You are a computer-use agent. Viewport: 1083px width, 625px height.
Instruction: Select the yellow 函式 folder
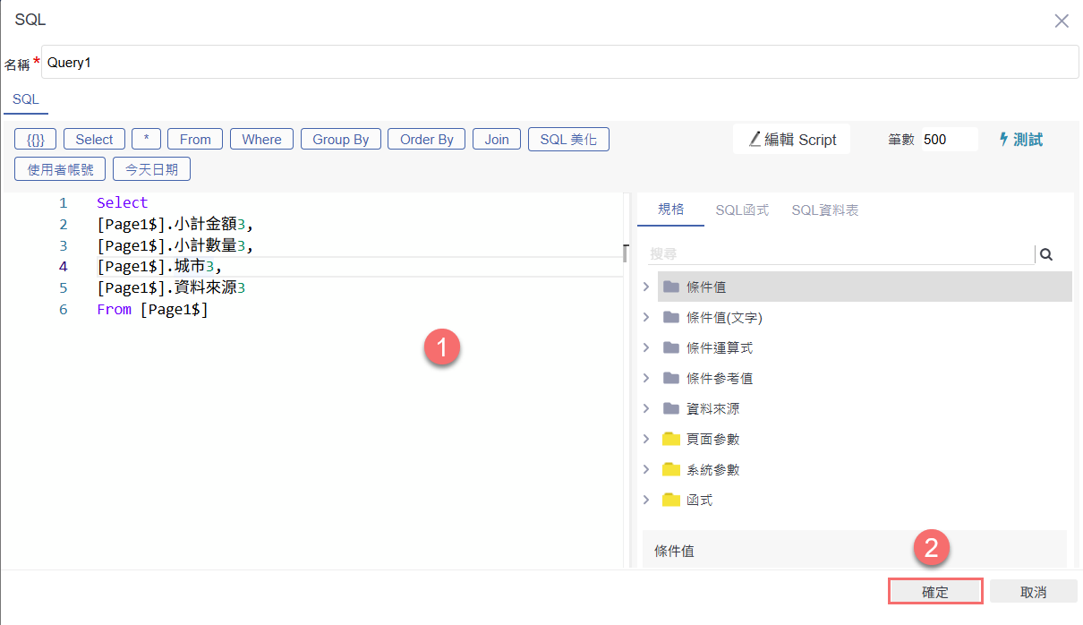coord(698,501)
